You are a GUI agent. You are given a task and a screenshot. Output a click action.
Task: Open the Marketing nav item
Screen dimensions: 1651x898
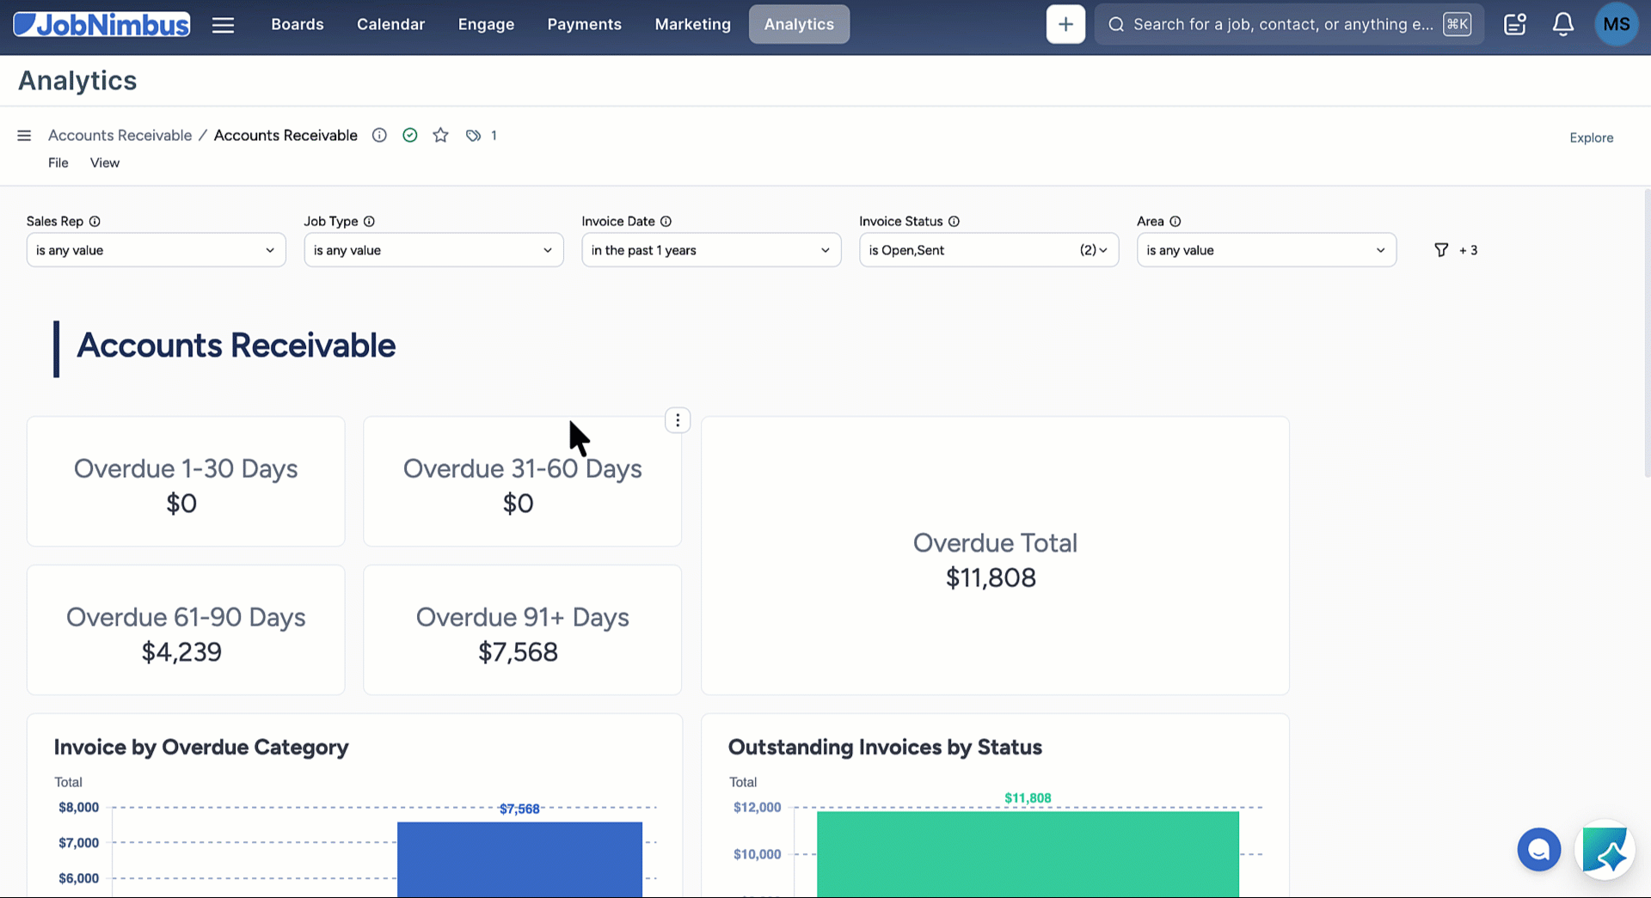pyautogui.click(x=692, y=24)
